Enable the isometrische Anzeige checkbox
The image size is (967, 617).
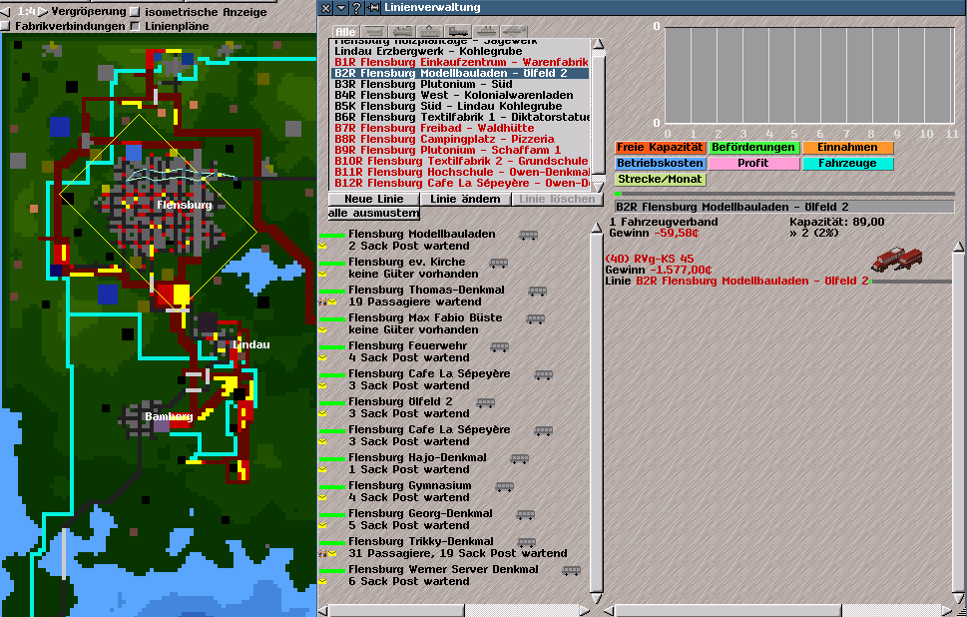pyautogui.click(x=135, y=12)
